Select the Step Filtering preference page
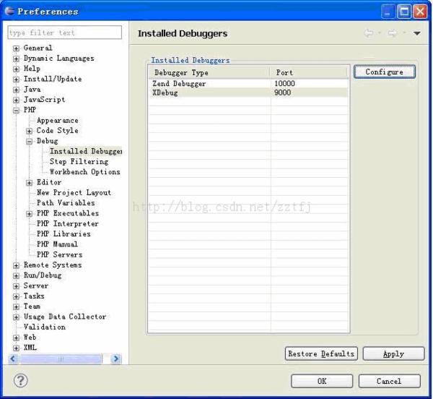The width and height of the screenshot is (433, 399). point(79,162)
